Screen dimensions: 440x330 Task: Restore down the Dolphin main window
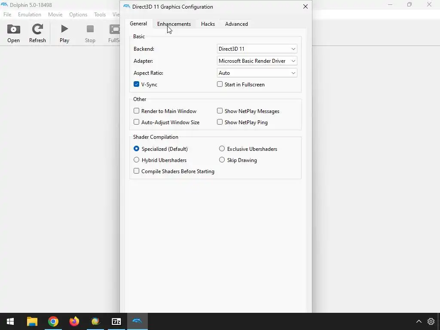click(x=409, y=4)
